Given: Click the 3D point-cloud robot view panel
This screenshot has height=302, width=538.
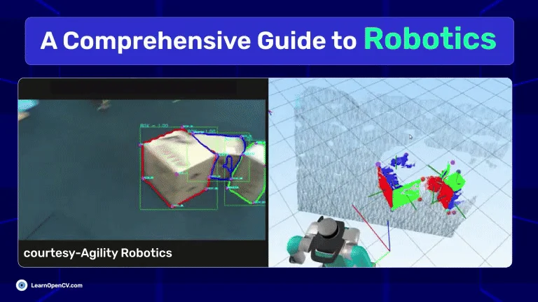Looking at the screenshot, I should click(x=390, y=173).
